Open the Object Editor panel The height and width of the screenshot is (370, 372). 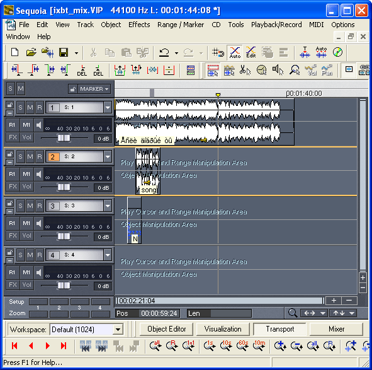tap(167, 329)
